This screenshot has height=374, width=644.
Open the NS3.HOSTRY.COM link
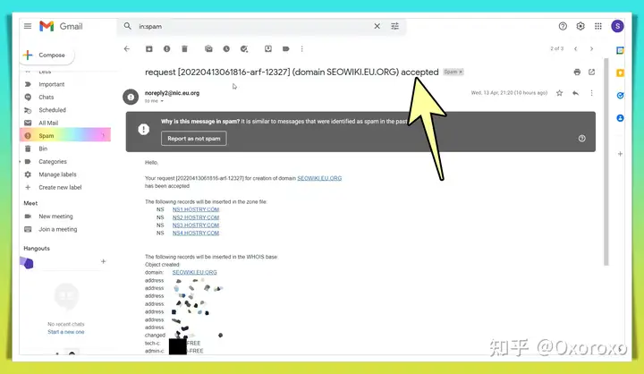pos(196,225)
